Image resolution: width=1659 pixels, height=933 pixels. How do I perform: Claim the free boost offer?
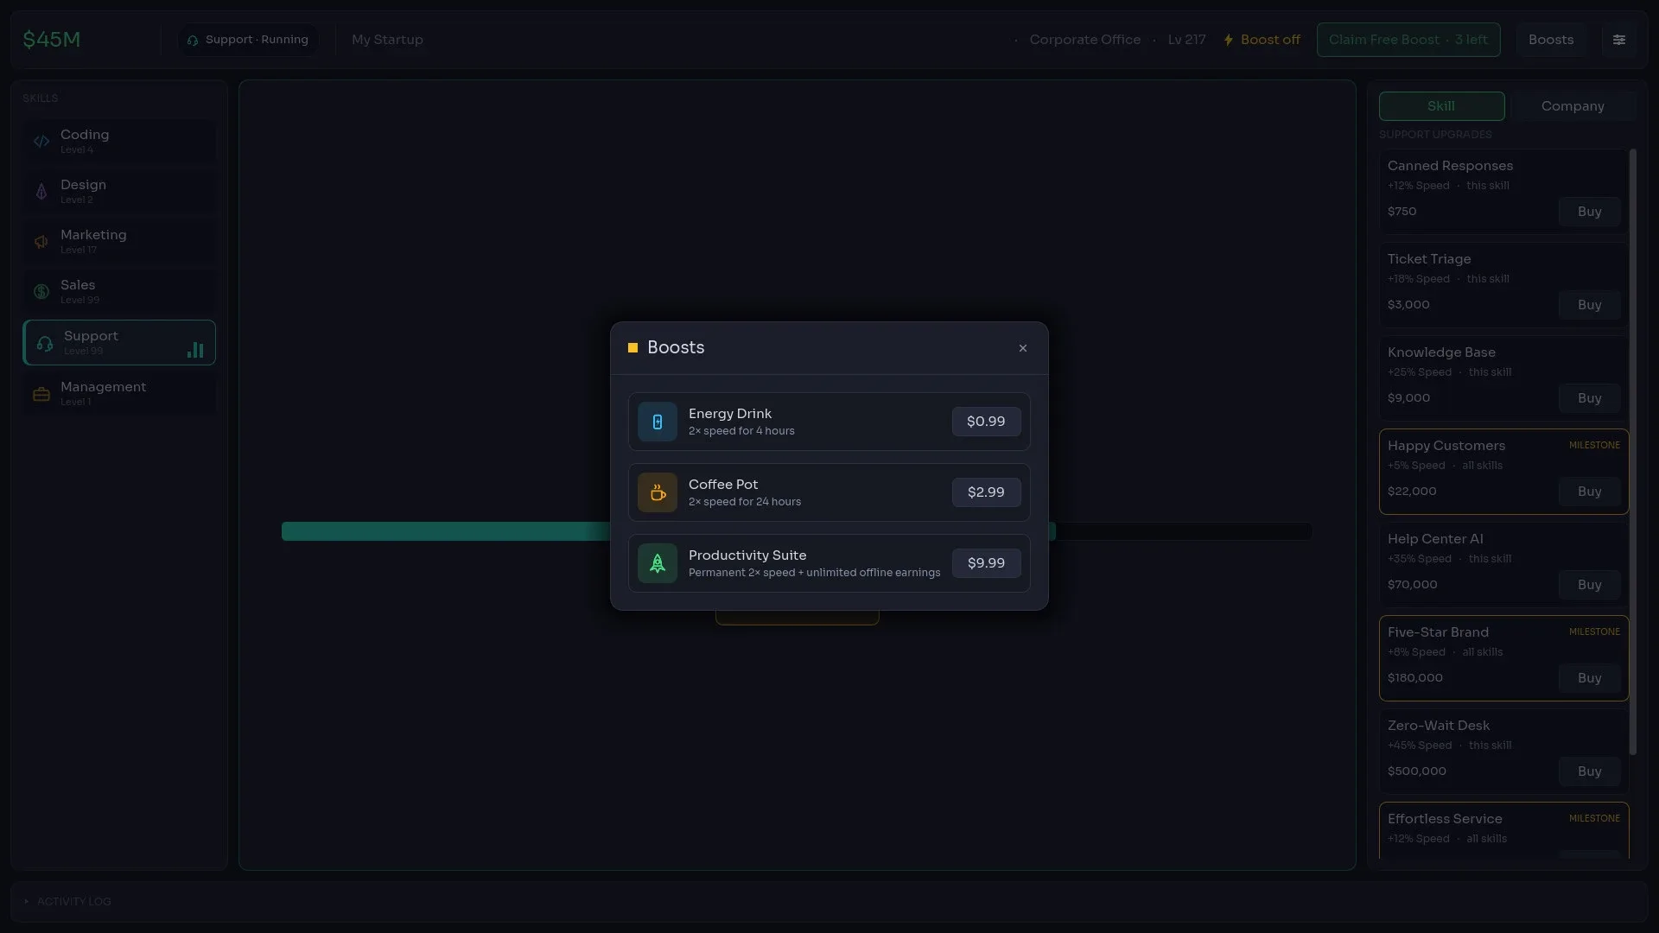click(x=1408, y=40)
